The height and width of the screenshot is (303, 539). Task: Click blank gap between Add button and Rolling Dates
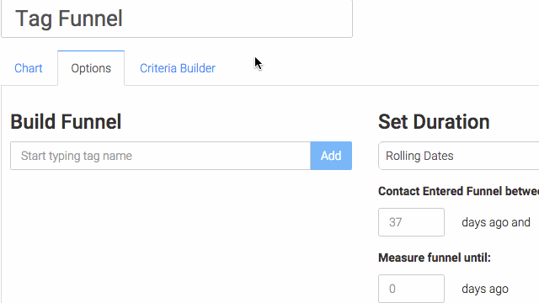365,156
